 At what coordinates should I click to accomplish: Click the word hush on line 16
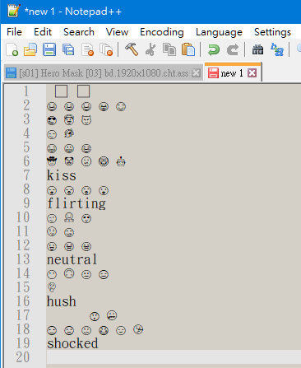(62, 301)
